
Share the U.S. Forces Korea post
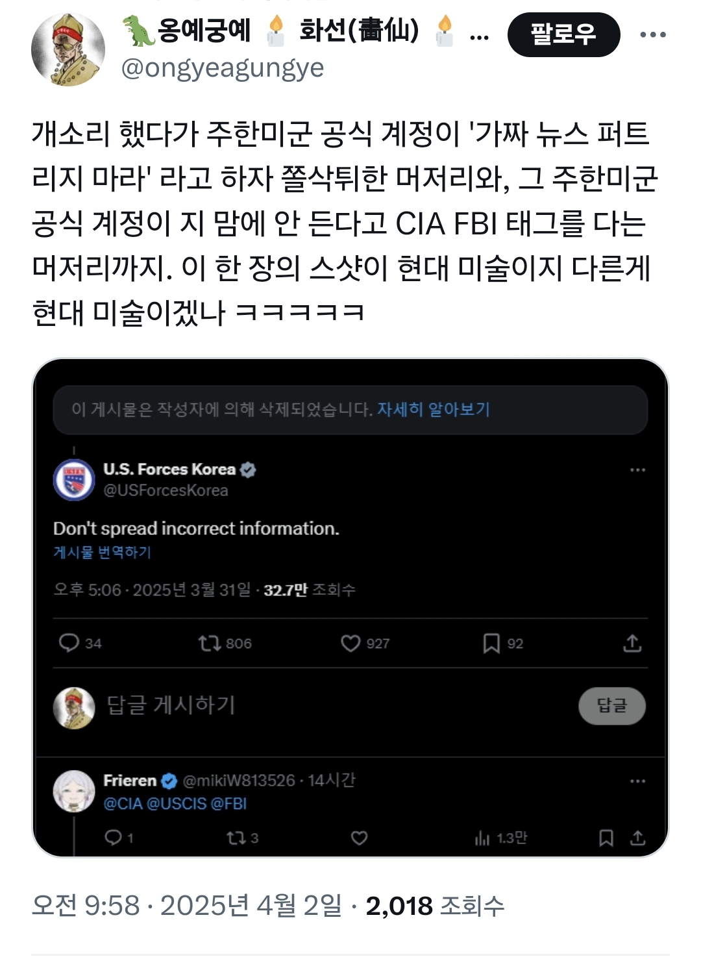[632, 643]
